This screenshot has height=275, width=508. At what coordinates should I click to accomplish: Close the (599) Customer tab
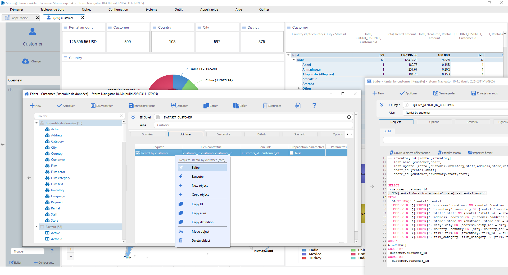click(x=83, y=18)
